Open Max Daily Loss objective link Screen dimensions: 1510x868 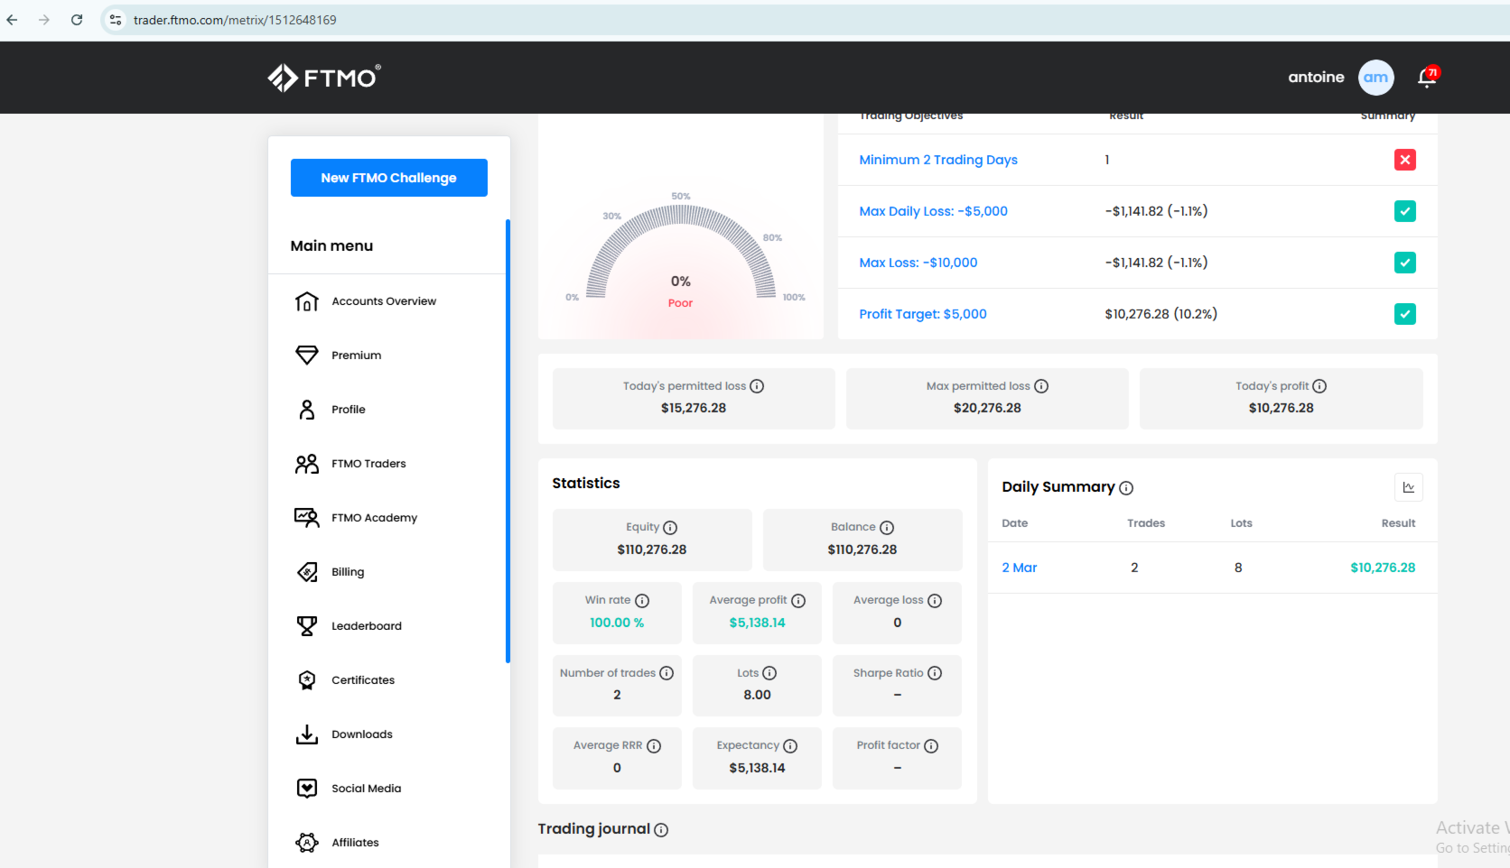point(933,211)
